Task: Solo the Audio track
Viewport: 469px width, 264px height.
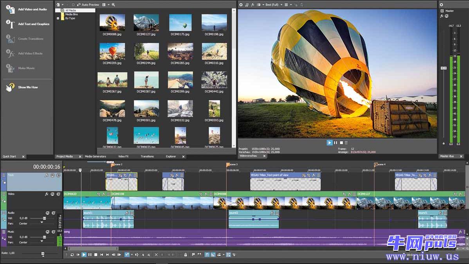Action: click(x=54, y=213)
